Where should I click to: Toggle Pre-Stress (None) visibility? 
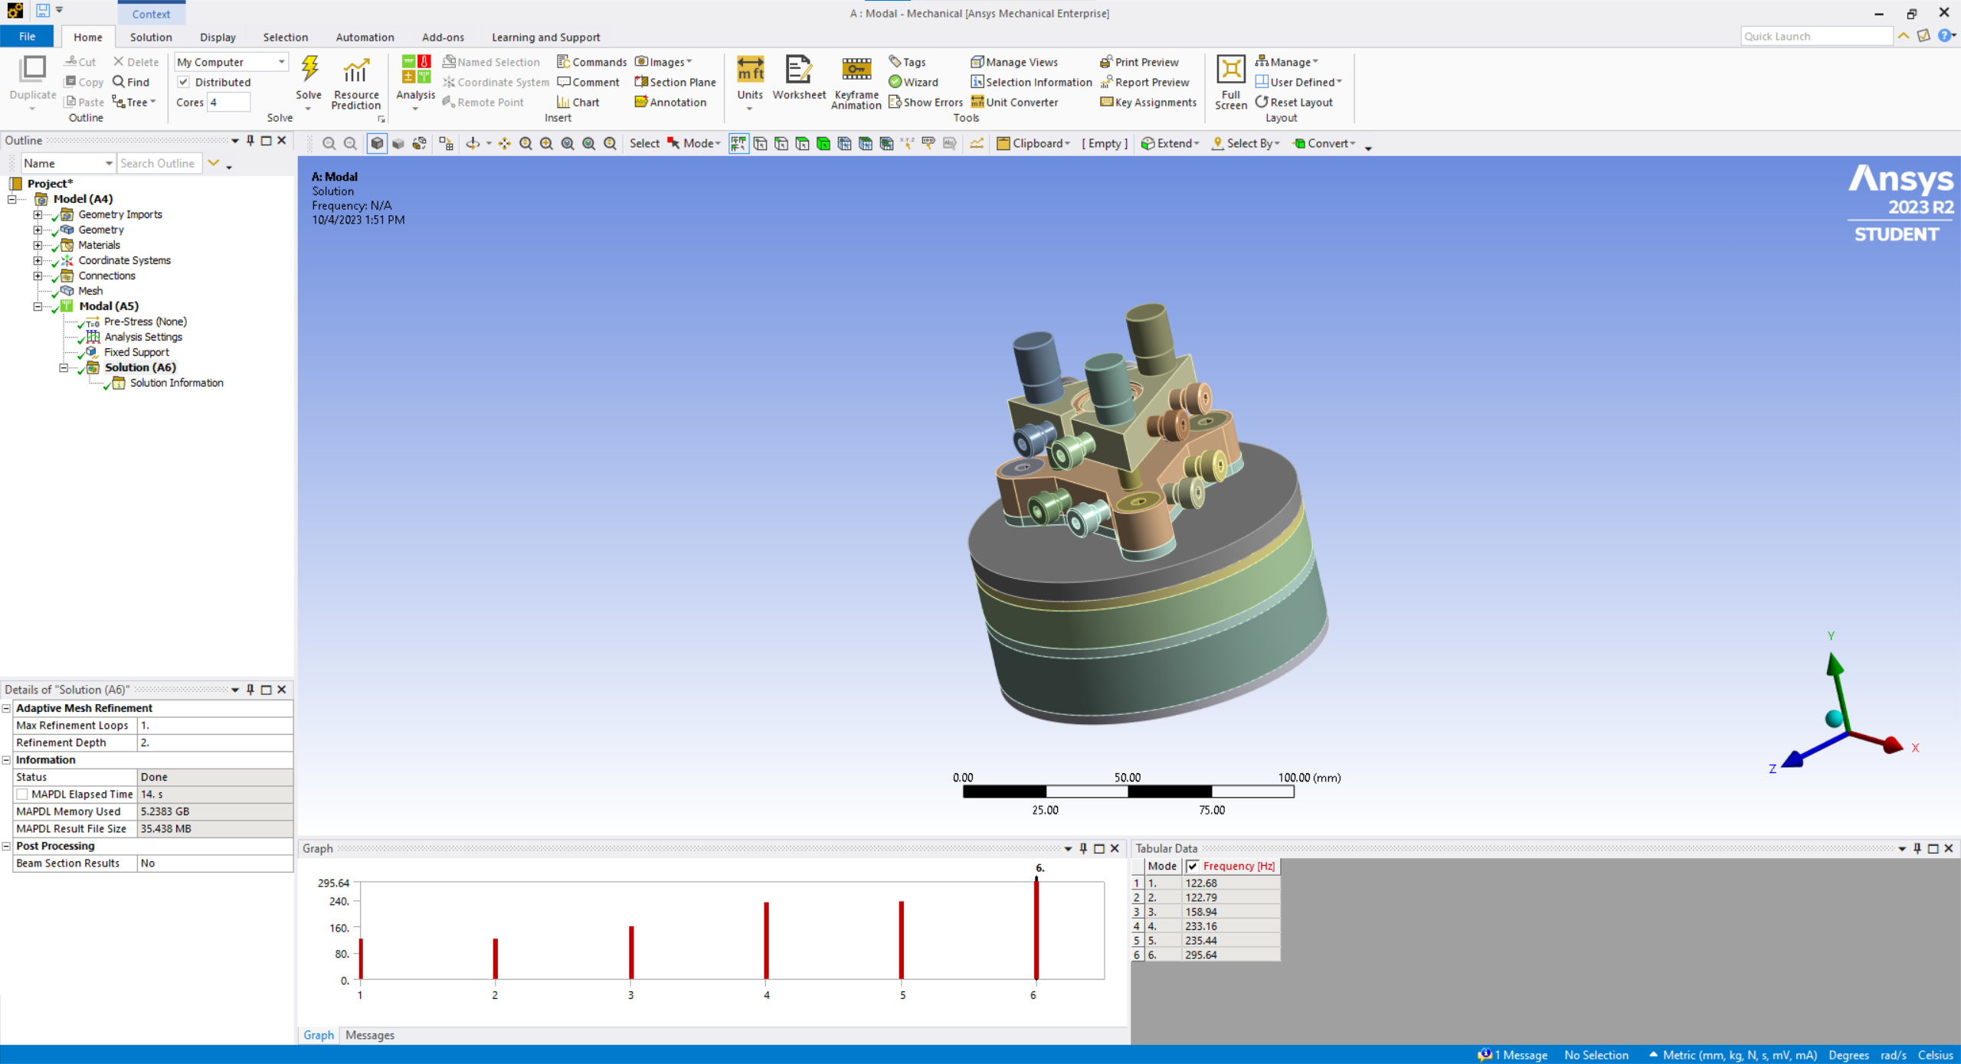pos(81,322)
